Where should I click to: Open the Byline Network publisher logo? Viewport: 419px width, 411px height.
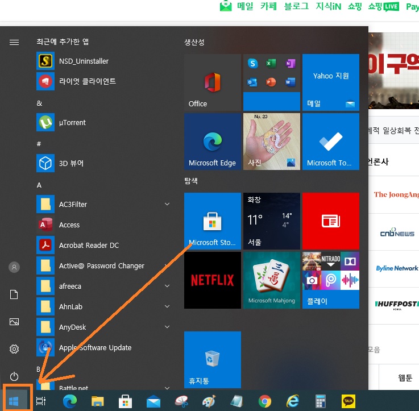click(397, 268)
